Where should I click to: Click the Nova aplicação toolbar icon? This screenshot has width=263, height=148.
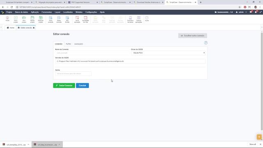coord(77,19)
